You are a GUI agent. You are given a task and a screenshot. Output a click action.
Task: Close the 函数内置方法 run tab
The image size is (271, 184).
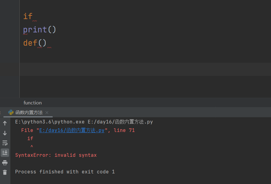tap(47, 113)
